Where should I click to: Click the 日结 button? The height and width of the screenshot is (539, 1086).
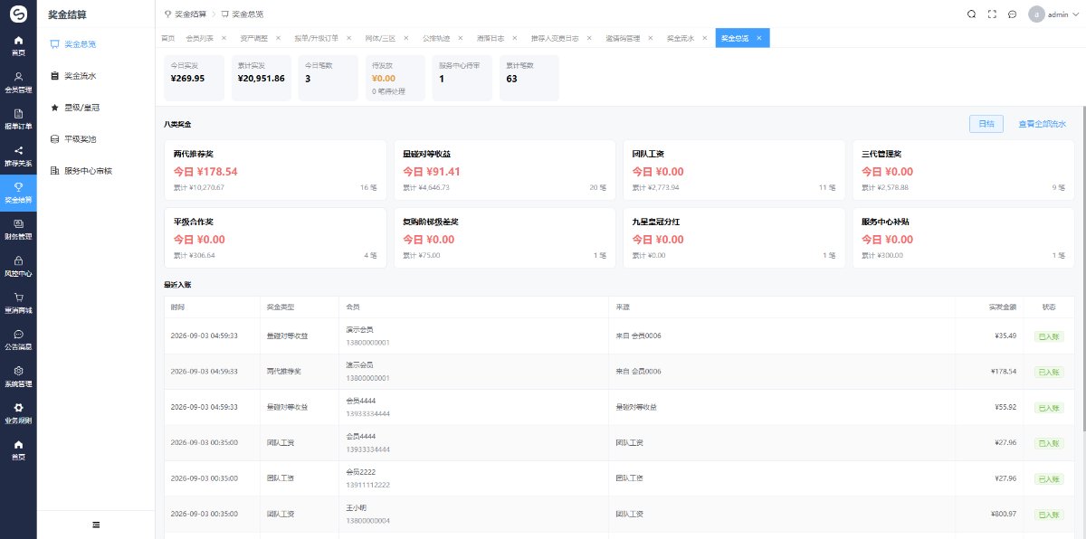click(986, 124)
